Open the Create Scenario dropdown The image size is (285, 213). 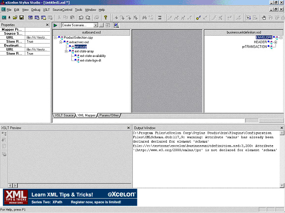pos(96,25)
